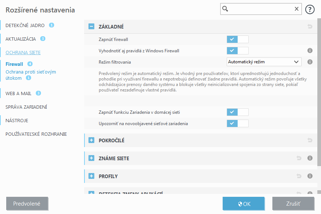
Task: Reset ZÁKLADNÉ section via revert arrow icon
Action: pos(310,26)
